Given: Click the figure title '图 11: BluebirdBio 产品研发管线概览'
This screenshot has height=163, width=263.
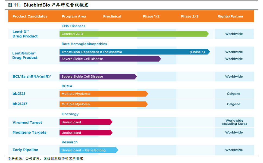Looking at the screenshot, I should tap(48, 5).
